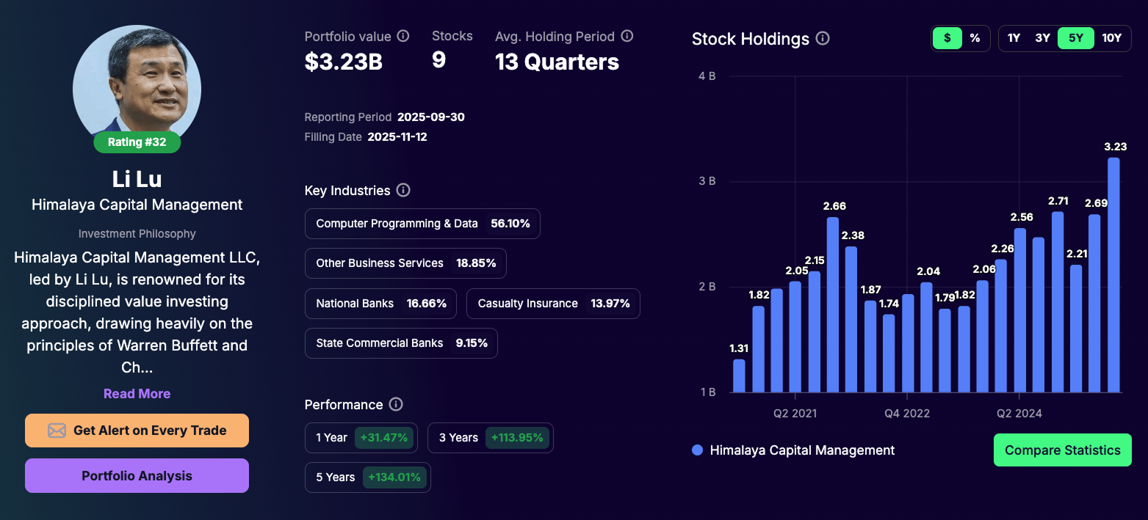Screen dimensions: 1148x520
Task: Enable dollar view for Stock Holdings
Action: pos(947,37)
